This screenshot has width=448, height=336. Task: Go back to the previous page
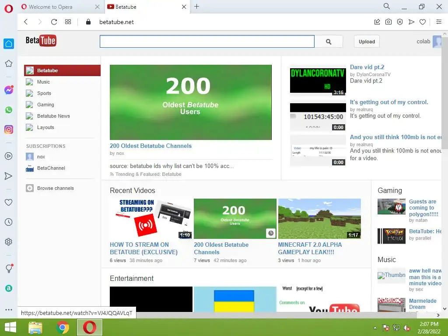point(26,22)
